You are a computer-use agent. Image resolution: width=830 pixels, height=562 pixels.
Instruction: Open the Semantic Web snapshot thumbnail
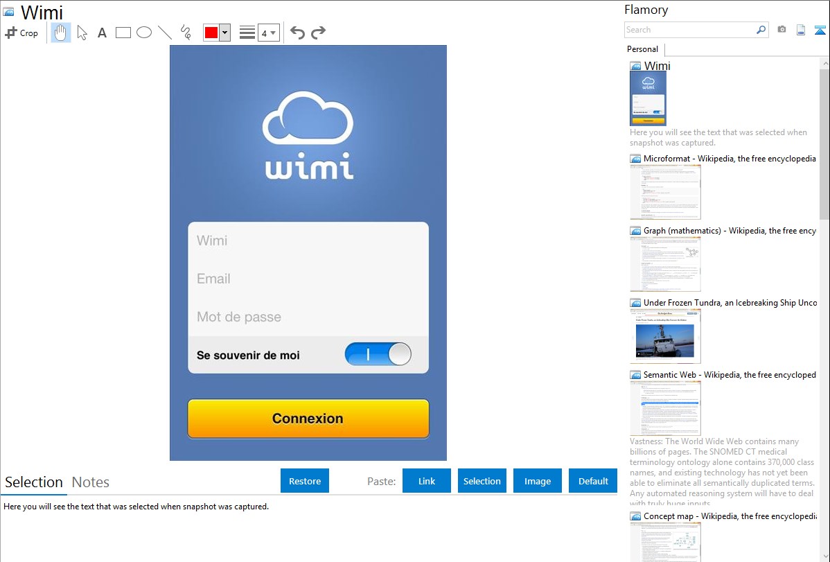point(665,408)
